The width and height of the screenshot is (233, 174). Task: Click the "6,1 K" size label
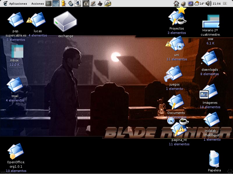point(210,43)
